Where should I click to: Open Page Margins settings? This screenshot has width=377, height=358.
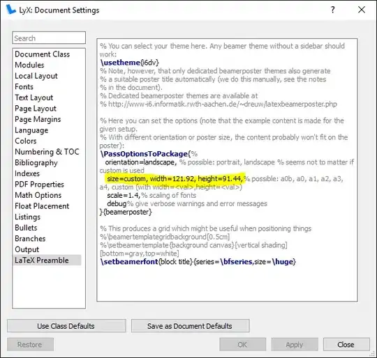click(x=38, y=119)
